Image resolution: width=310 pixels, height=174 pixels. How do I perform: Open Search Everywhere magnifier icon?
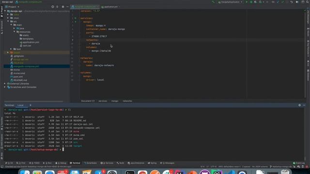point(308,2)
